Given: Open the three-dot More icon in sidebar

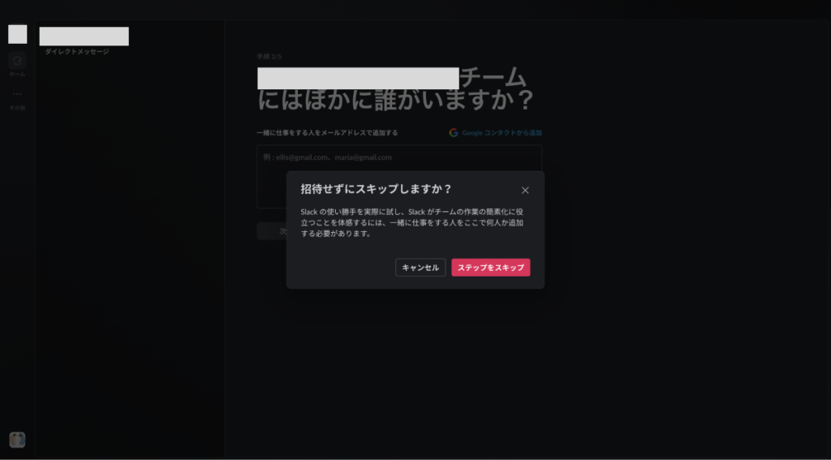Looking at the screenshot, I should coord(17,94).
